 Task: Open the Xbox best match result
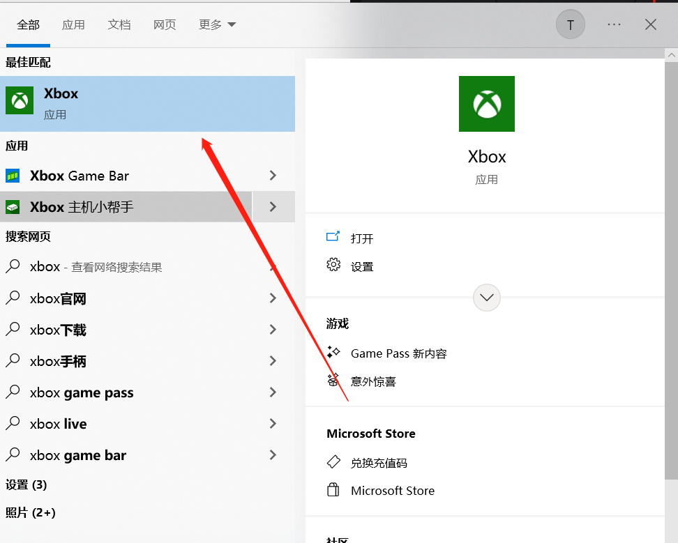point(147,104)
